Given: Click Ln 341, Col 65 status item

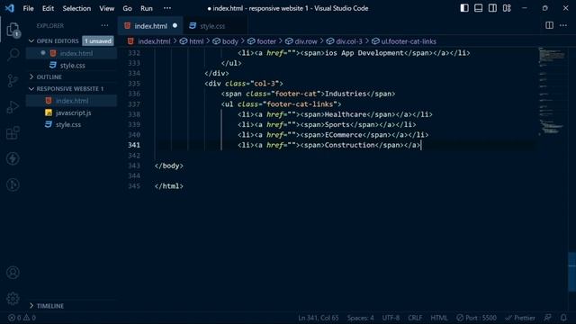Looking at the screenshot, I should [x=319, y=318].
